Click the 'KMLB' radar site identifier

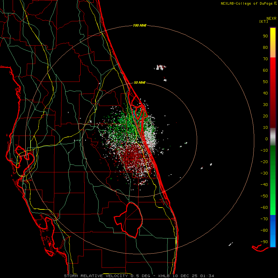164,276
